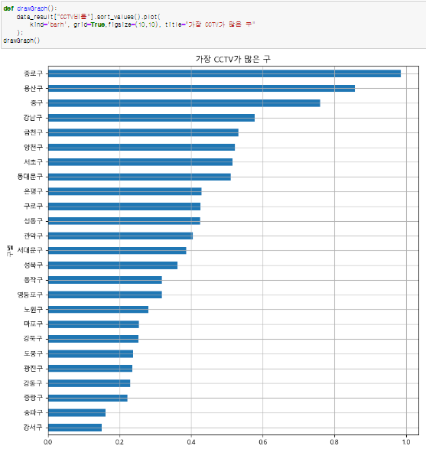
Task: Click the rotated y-axis label '구별'
Action: (x=10, y=251)
